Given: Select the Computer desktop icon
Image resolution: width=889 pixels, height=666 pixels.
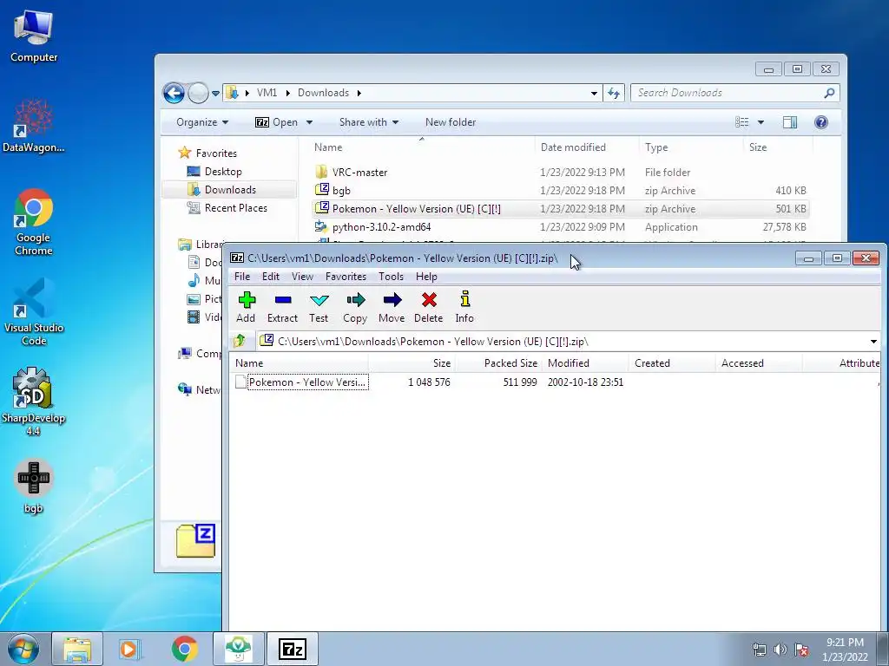Looking at the screenshot, I should click(x=34, y=35).
